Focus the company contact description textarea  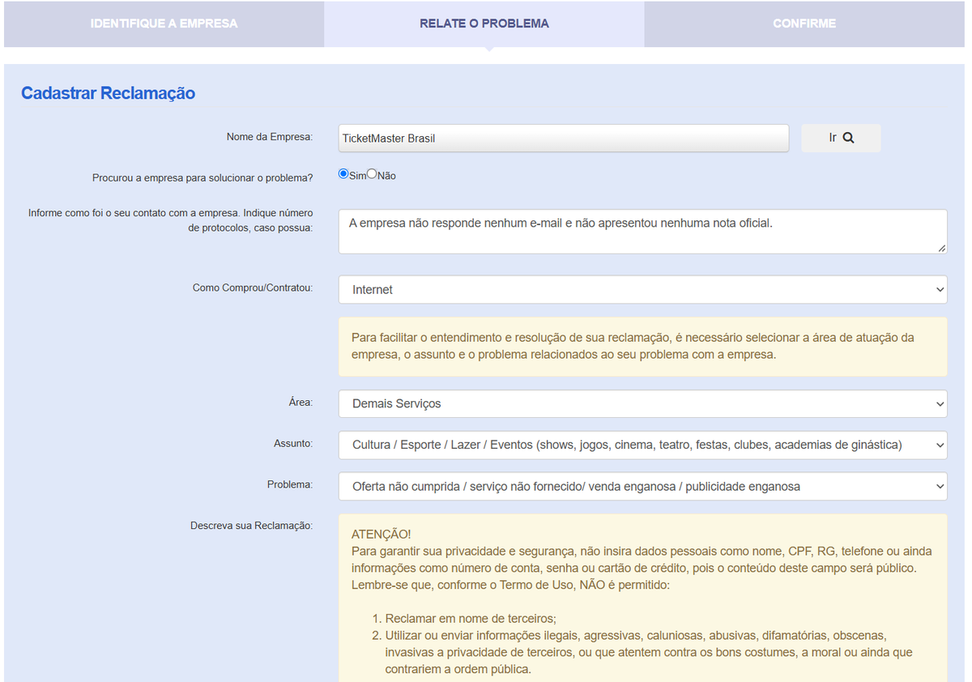(642, 232)
